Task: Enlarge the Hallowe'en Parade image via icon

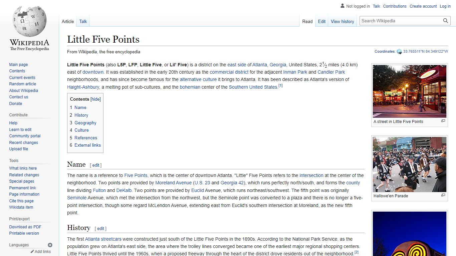Action: click(443, 195)
